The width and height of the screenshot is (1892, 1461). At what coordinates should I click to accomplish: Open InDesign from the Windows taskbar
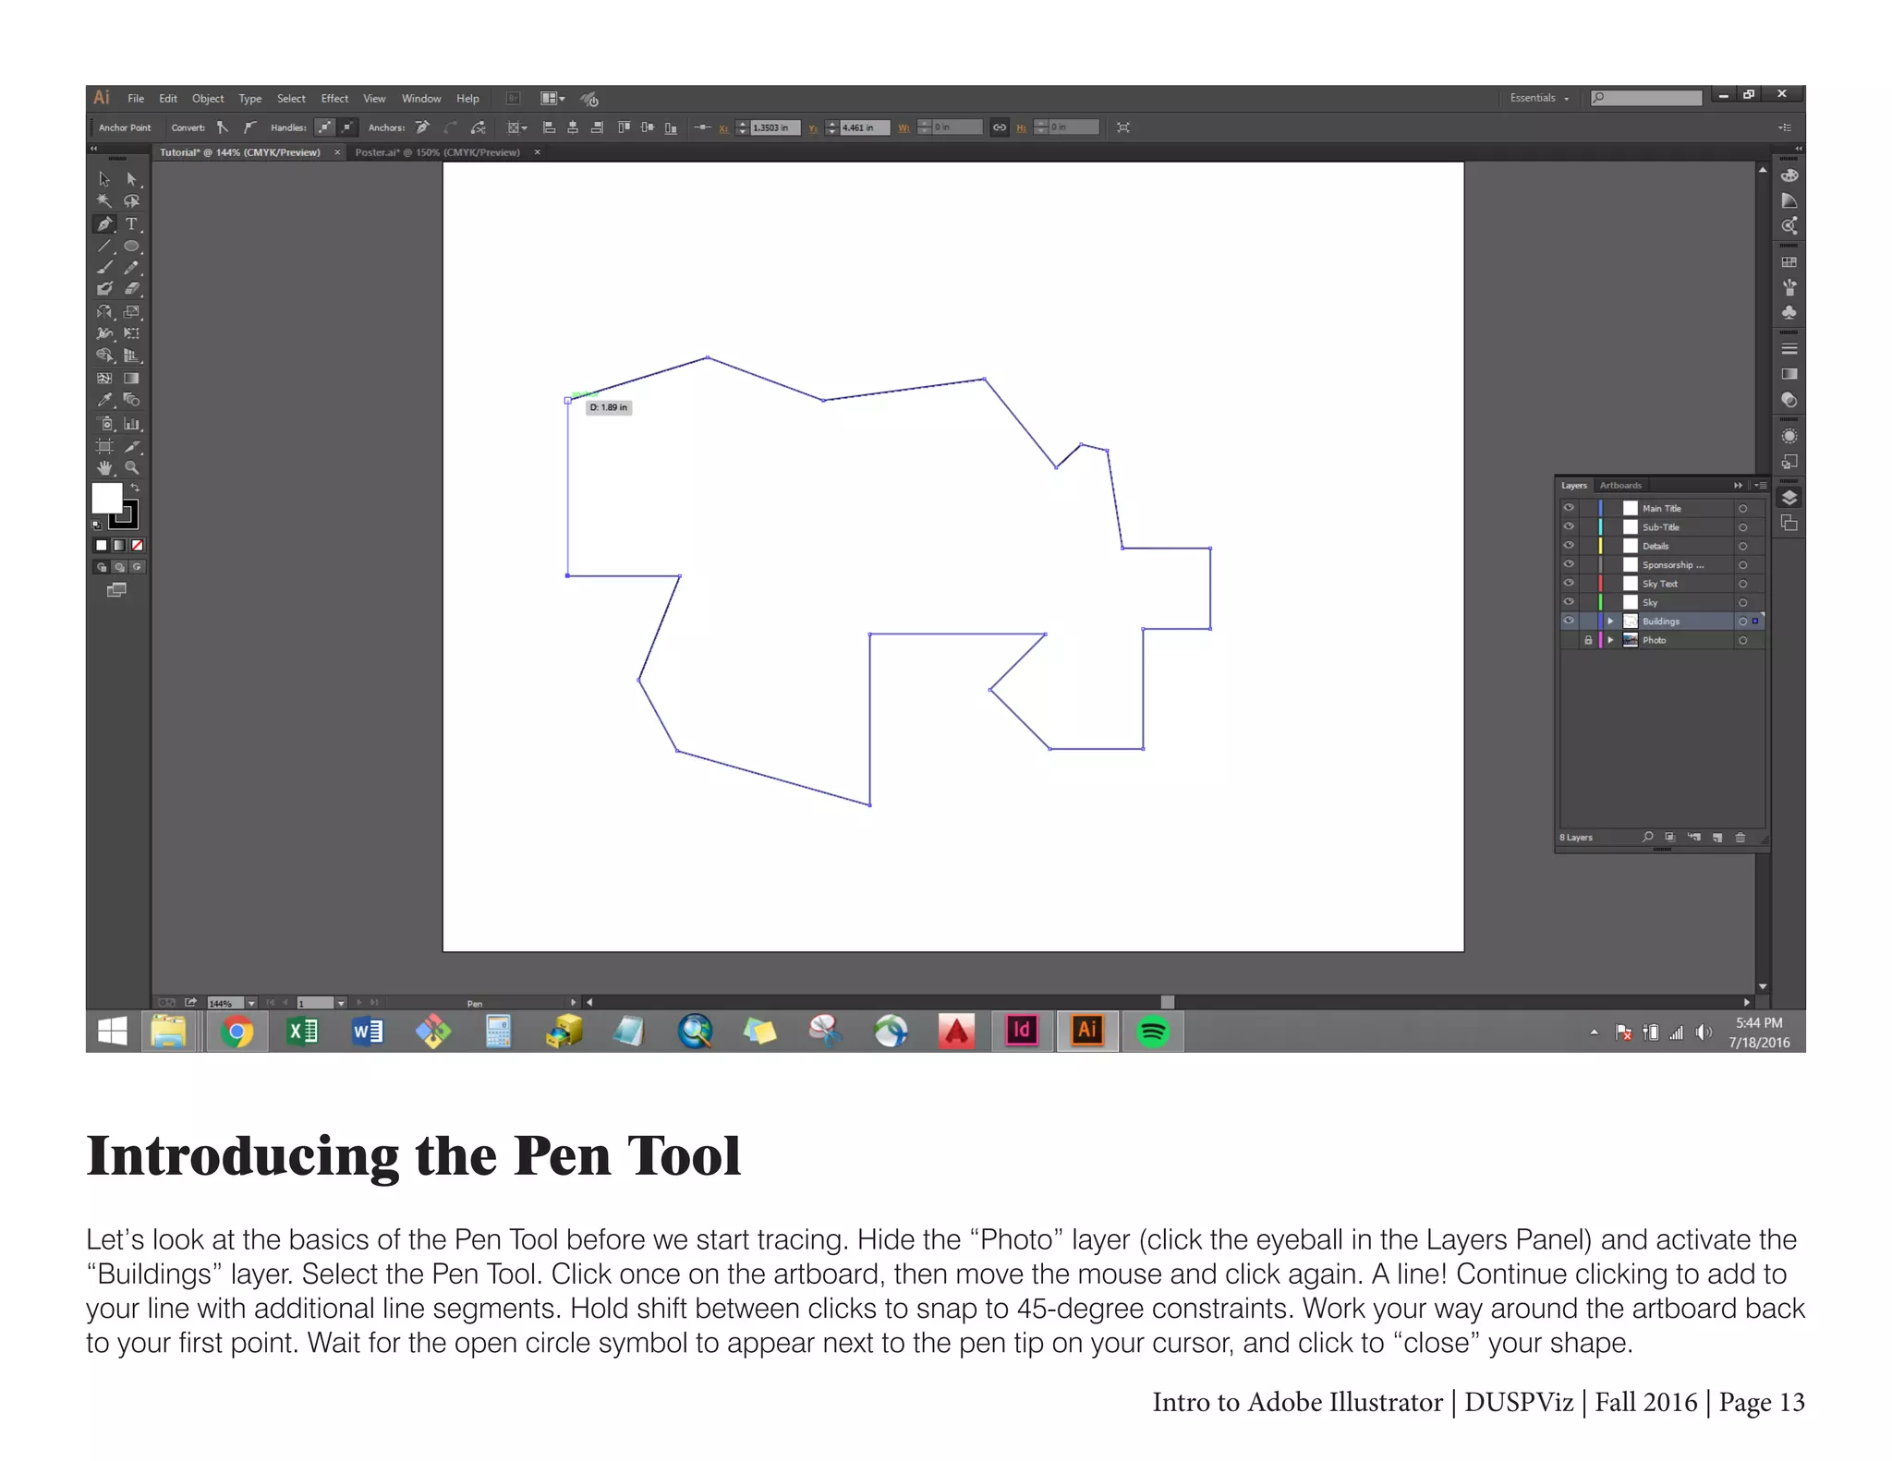coord(1022,1031)
